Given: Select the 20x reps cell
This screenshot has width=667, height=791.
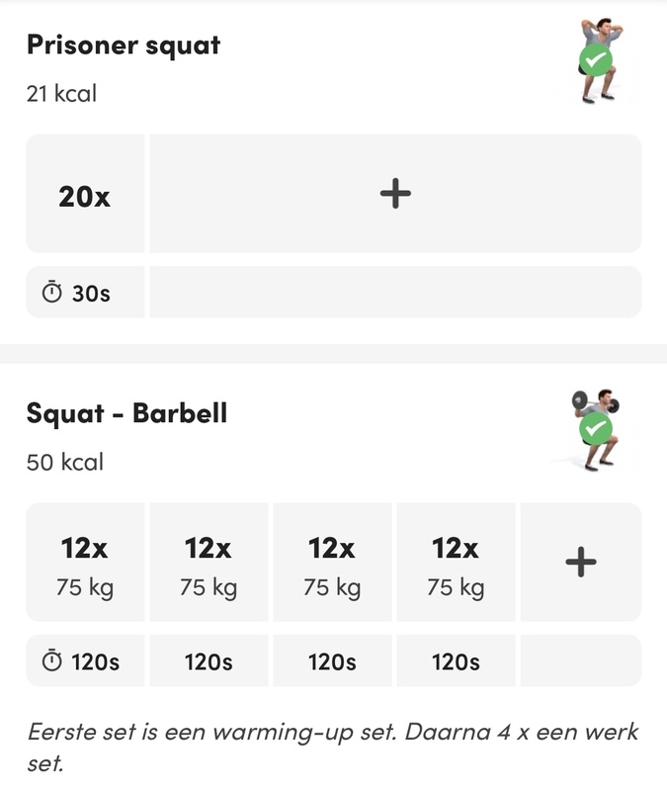Looking at the screenshot, I should (85, 195).
